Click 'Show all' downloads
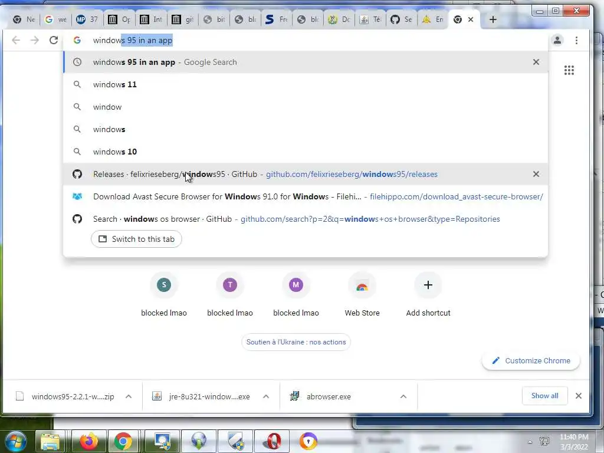 544,396
